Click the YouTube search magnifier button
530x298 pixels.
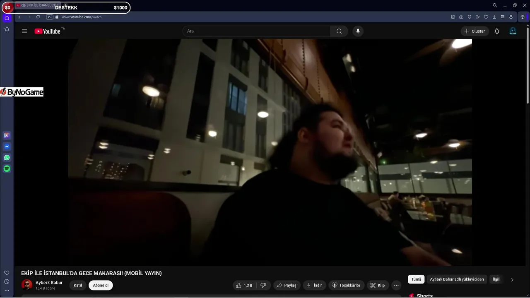pyautogui.click(x=339, y=31)
